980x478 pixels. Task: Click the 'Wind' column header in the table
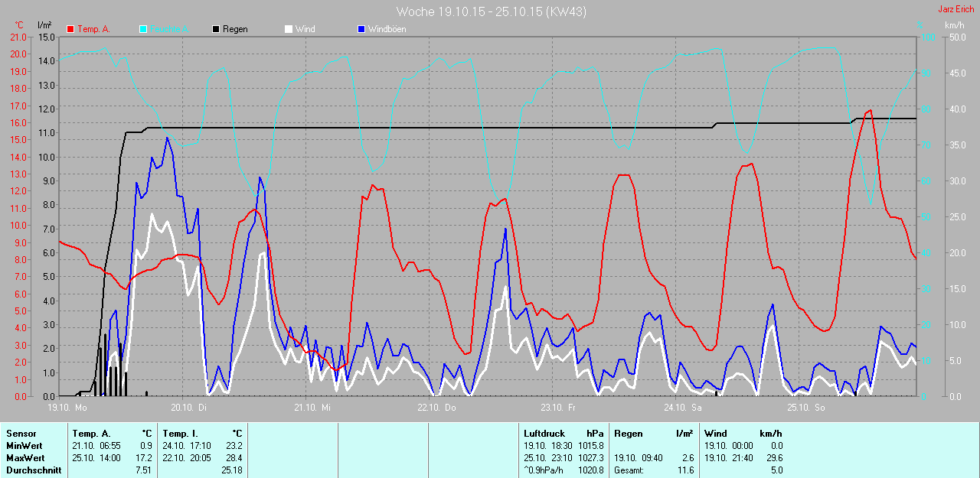pos(716,434)
